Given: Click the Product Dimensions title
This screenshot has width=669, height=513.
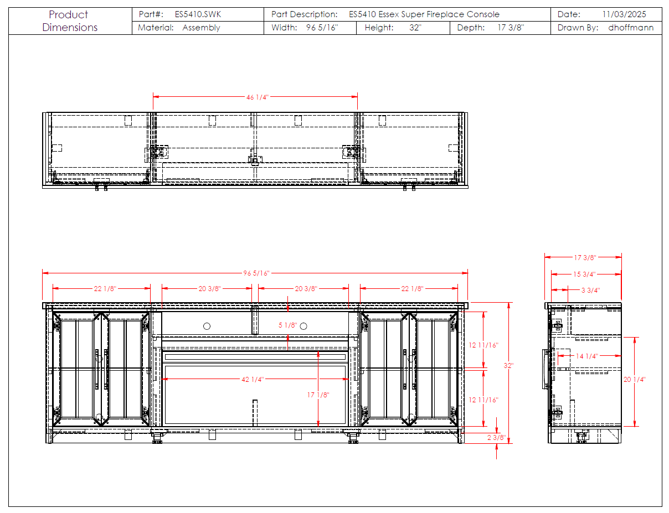Looking at the screenshot, I should (x=70, y=21).
